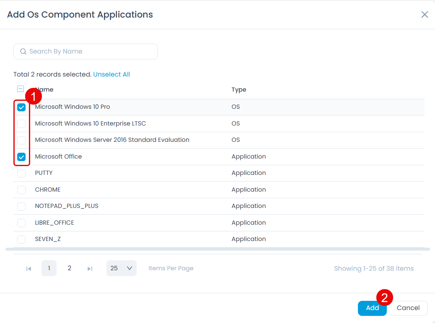Click the Cancel button

pyautogui.click(x=408, y=308)
